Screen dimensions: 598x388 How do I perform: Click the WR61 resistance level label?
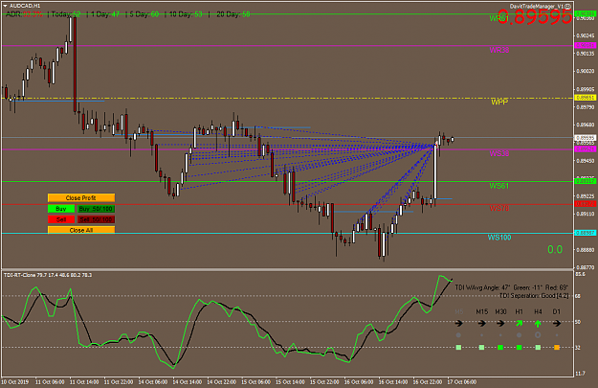498,18
